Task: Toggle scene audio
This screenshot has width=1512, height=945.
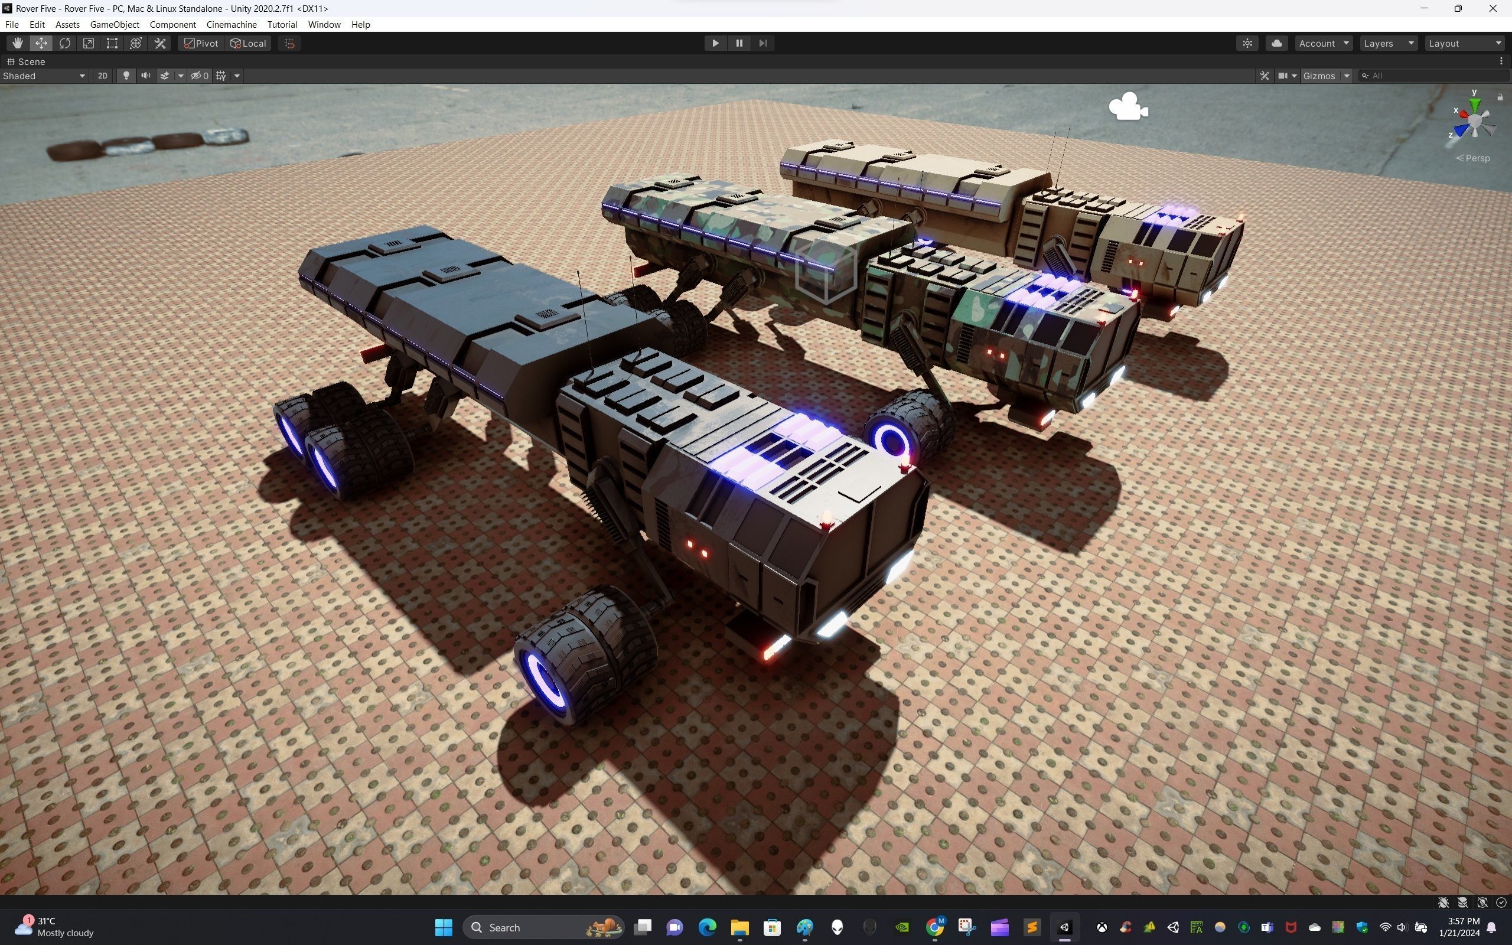Action: tap(145, 76)
